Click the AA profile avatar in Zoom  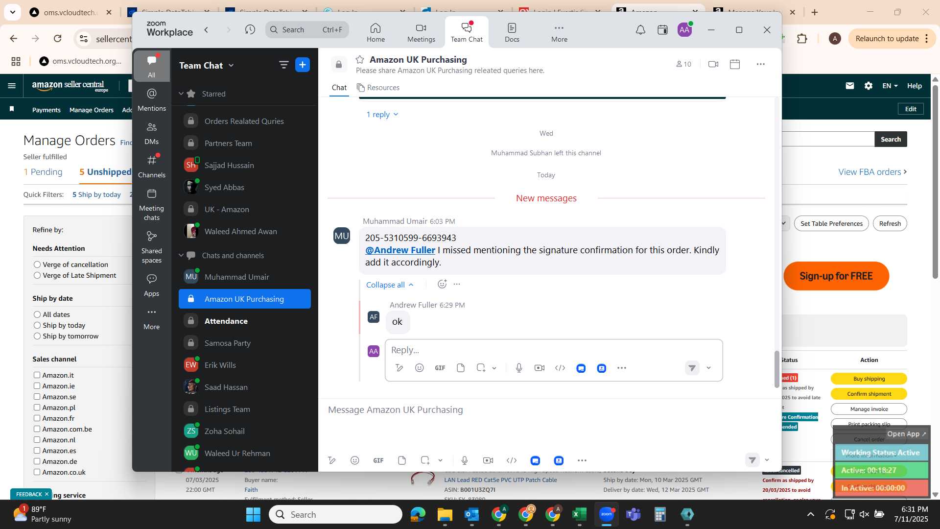684,30
